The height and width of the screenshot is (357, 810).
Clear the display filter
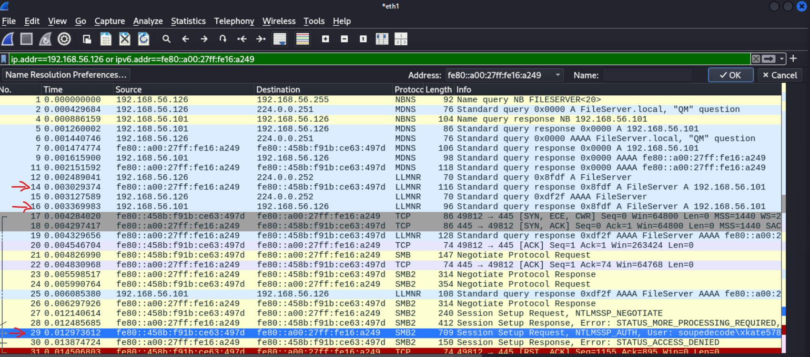(x=756, y=59)
